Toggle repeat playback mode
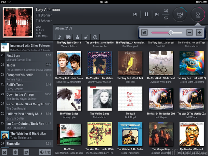The image size is (208, 156). pos(166,18)
